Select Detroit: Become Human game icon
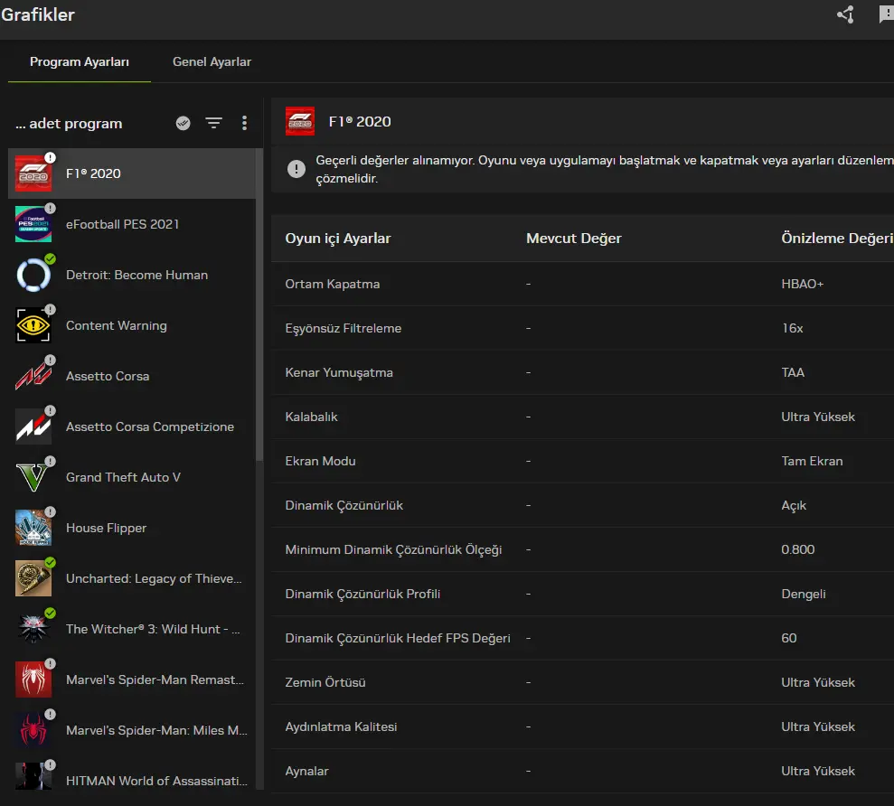 click(x=33, y=275)
